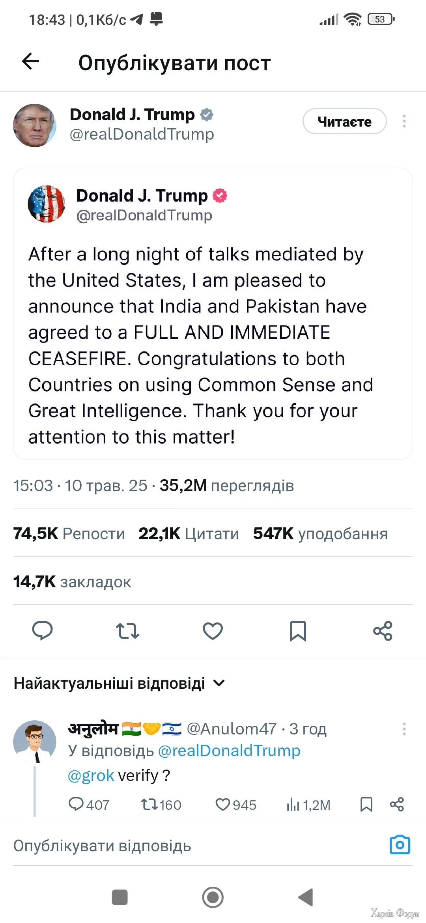Screen dimensions: 426x923
Task: Like the Anulom47 reply
Action: 236,805
